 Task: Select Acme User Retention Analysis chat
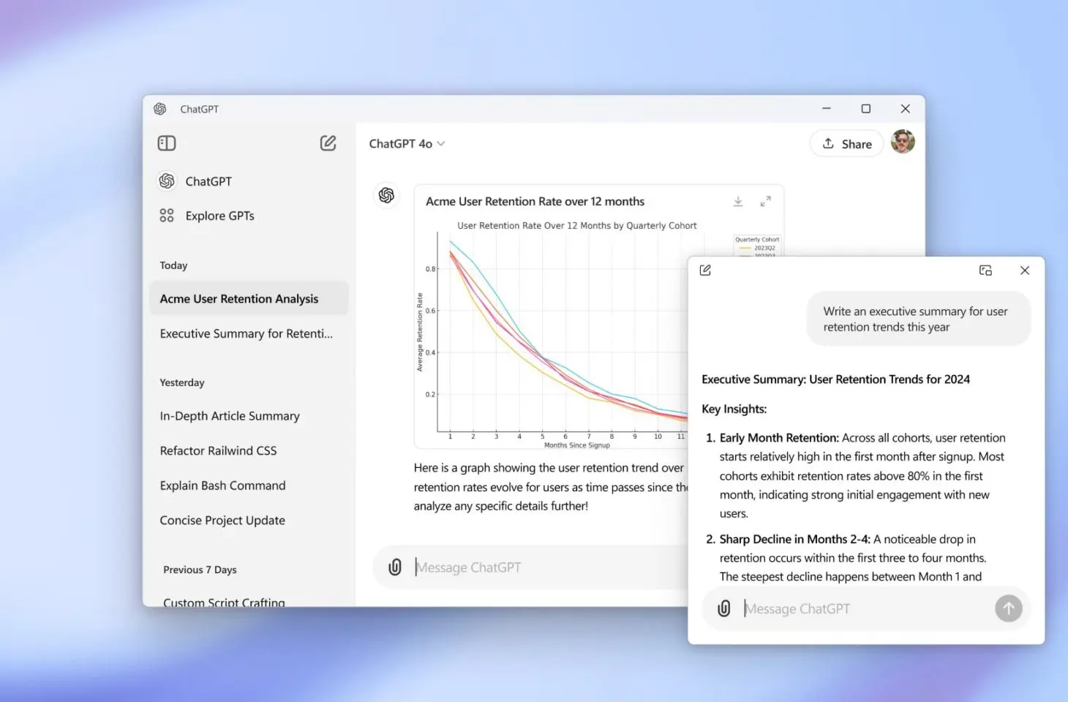click(249, 298)
